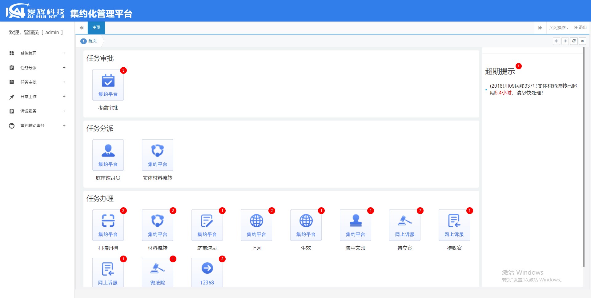This screenshot has height=298, width=591.
Task: Open the 关闭操作 dropdown
Action: 558,28
